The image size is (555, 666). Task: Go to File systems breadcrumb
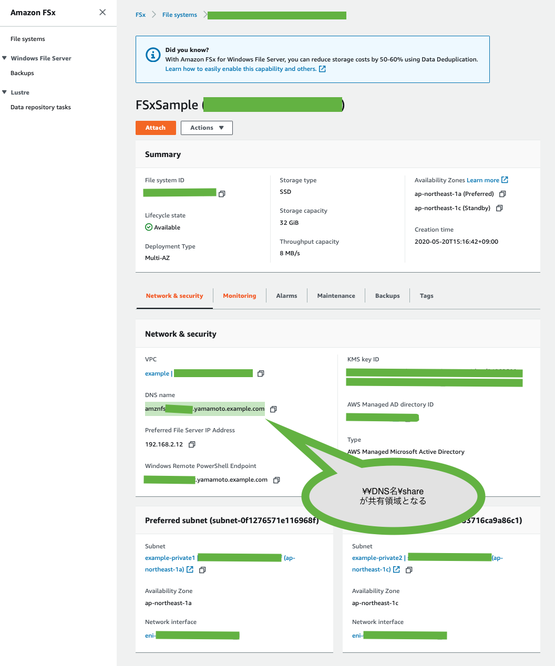coord(179,15)
